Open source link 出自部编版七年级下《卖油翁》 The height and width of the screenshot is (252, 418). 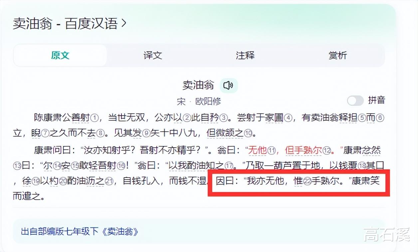tap(79, 231)
